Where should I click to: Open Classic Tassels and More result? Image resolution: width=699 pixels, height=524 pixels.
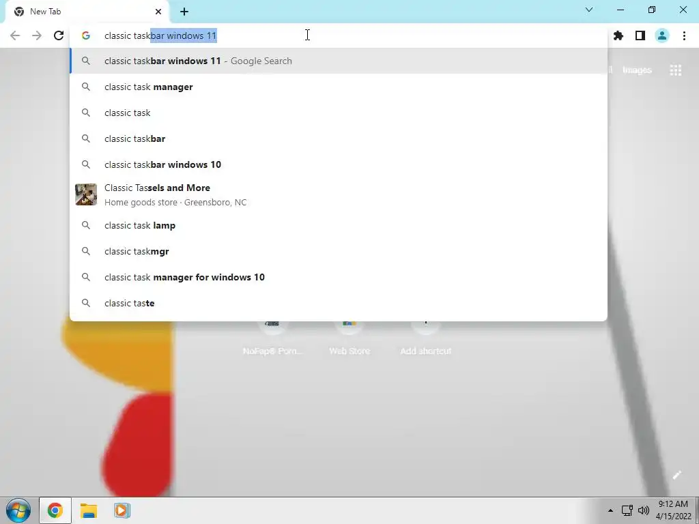point(339,194)
